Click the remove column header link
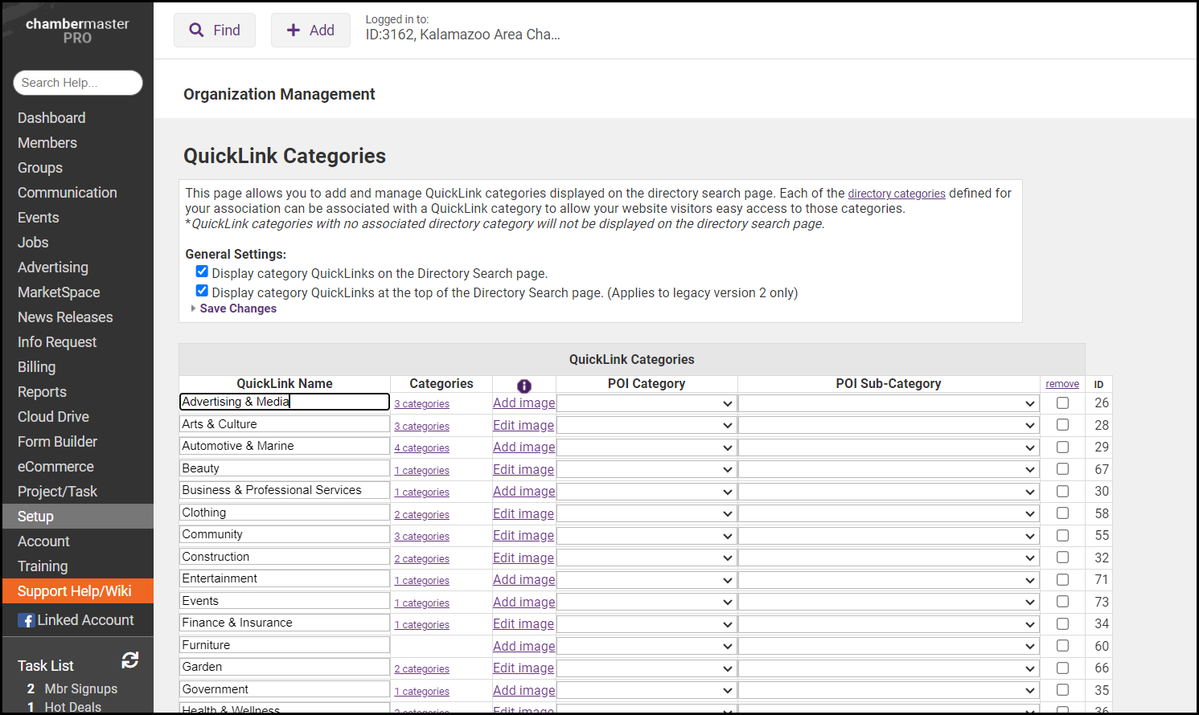Screen dimensions: 1199x715 (1062, 384)
